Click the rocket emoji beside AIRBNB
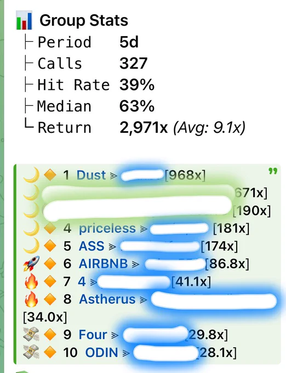This screenshot has width=286, height=373. tap(31, 264)
